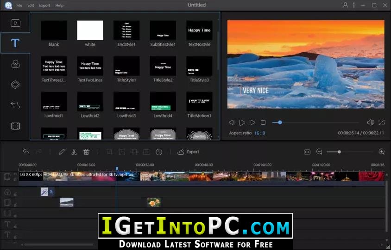Click the Export button in toolbar

188,152
